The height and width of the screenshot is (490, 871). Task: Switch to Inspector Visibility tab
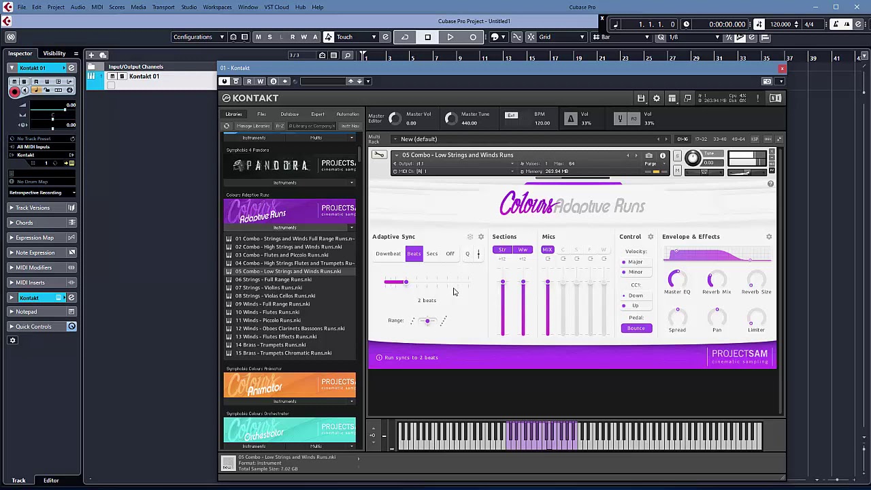54,54
